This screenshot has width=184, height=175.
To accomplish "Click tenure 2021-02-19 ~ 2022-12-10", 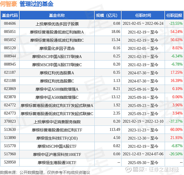I will (x=143, y=121).
